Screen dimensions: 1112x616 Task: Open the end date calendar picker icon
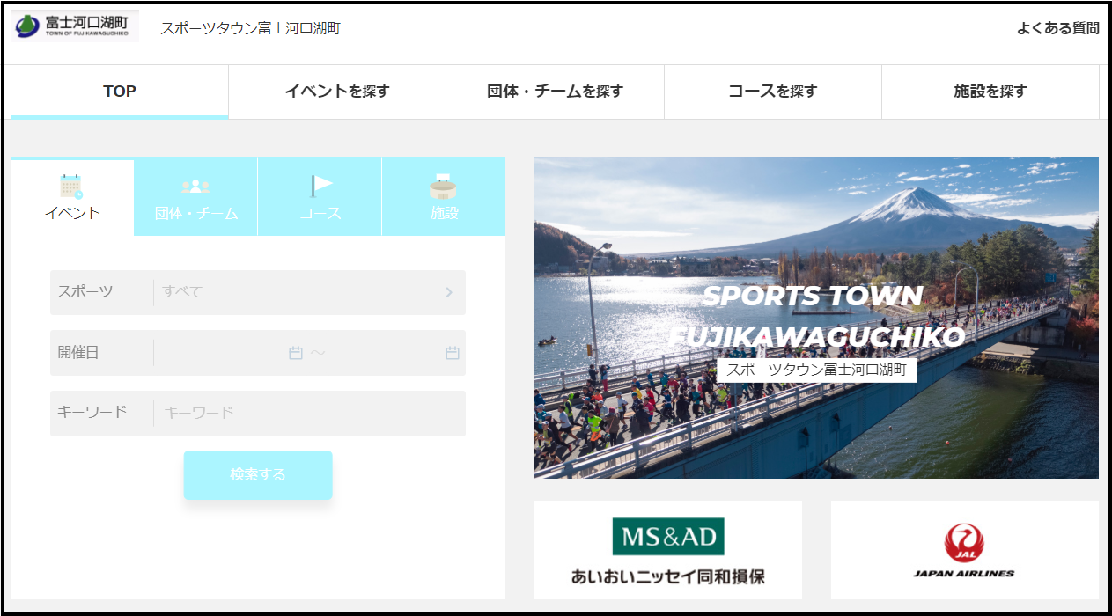coord(452,353)
